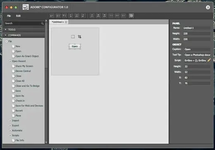Image resolution: width=215 pixels, height=150 pixels.
Task: Click the Tool Tip field
Action: tap(197, 55)
